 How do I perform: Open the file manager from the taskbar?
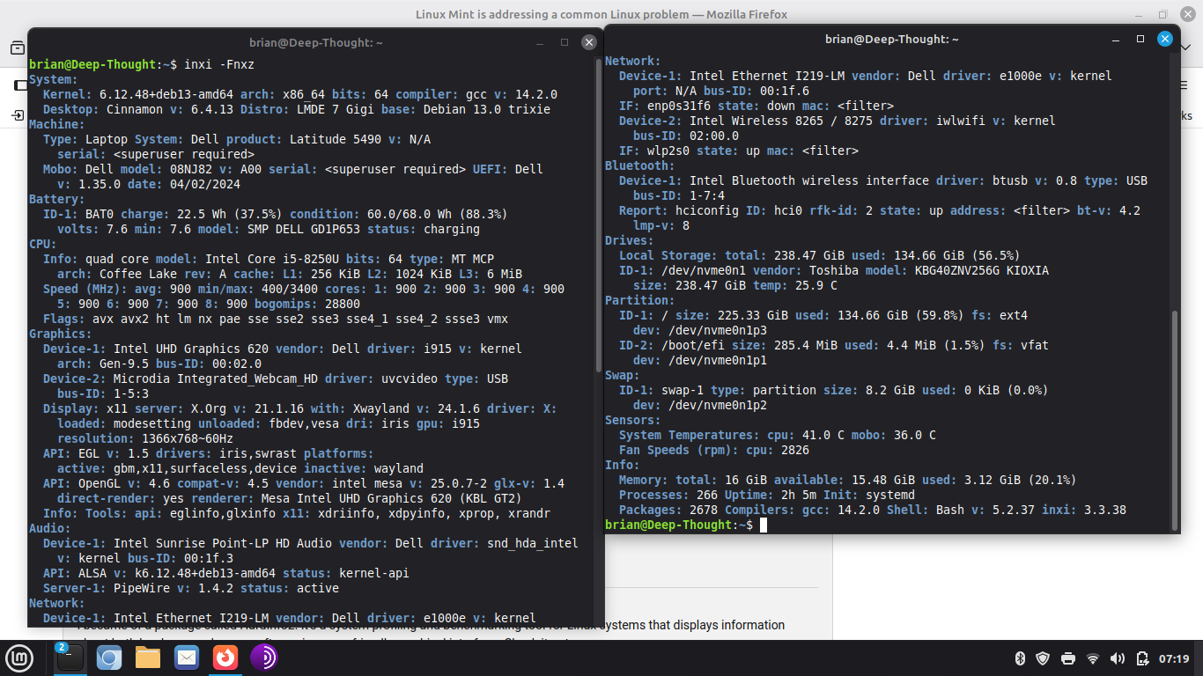click(x=146, y=658)
